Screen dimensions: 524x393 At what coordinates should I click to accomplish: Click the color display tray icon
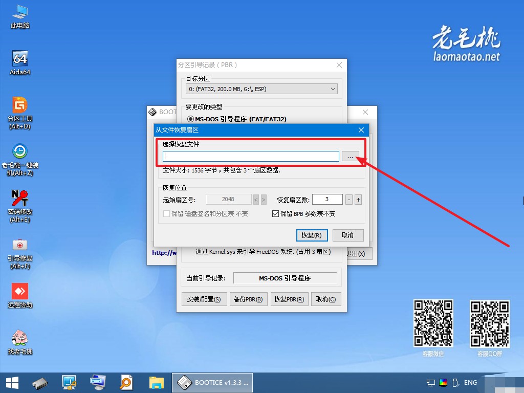(x=443, y=383)
